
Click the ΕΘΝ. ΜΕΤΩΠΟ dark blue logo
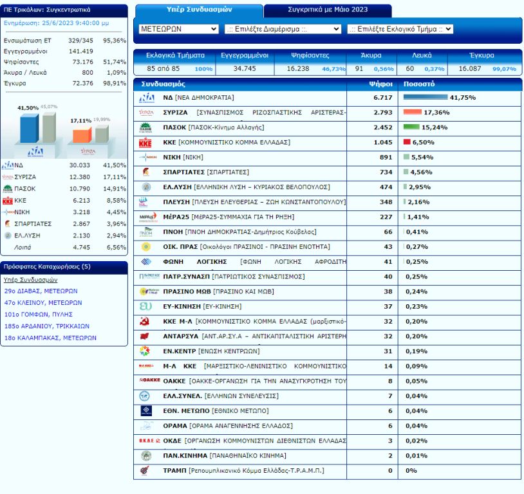click(146, 411)
